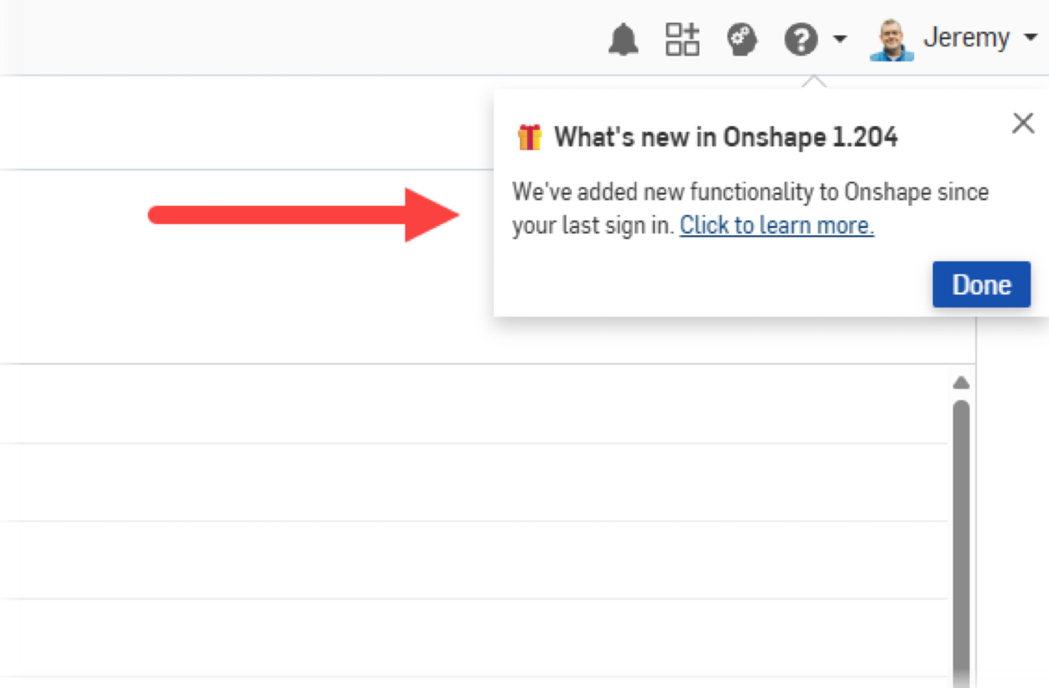
Task: Click the gift icon in the popup
Action: 529,137
